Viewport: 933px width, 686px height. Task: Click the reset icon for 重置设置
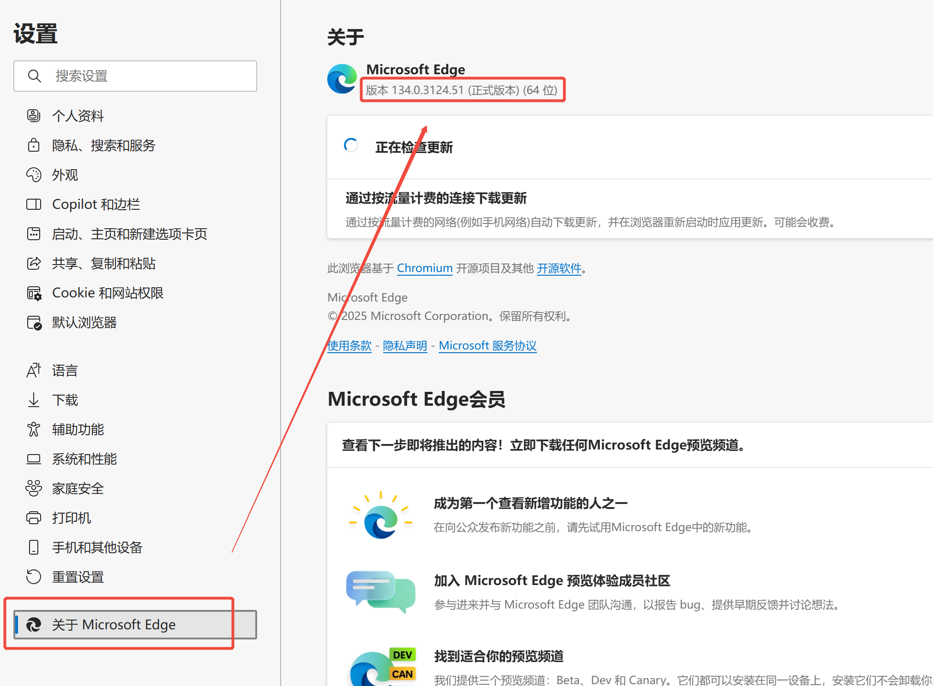coord(34,577)
